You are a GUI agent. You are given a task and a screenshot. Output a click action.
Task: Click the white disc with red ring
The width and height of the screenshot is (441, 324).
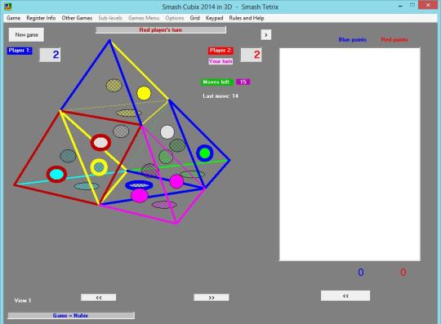coord(100,143)
